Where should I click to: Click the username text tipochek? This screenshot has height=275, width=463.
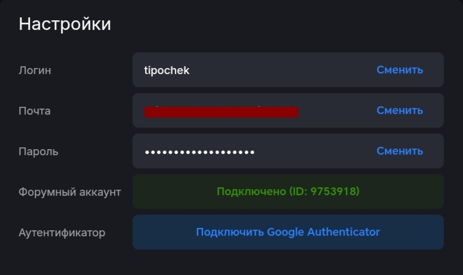coord(166,70)
